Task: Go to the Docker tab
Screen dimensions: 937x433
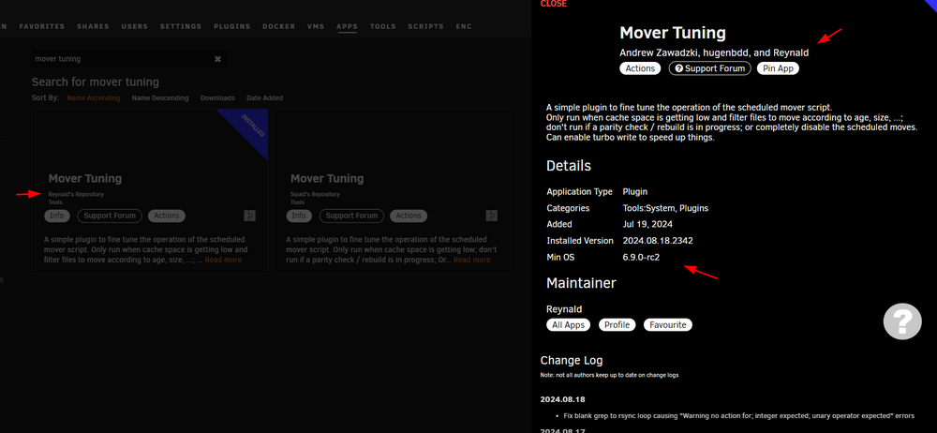Action: tap(278, 27)
